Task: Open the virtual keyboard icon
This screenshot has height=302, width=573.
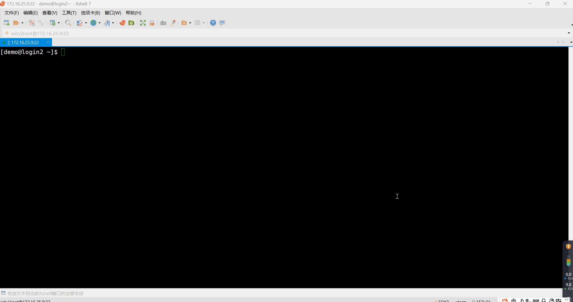Action: coord(163,23)
